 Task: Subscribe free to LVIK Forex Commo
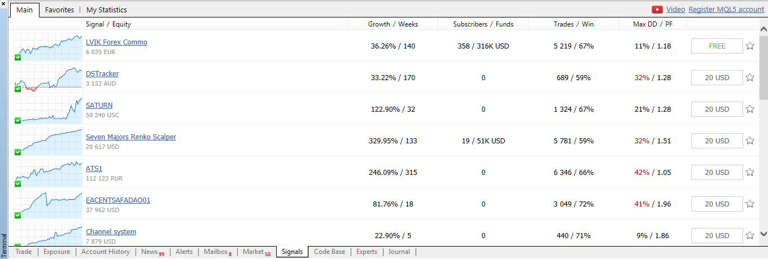pos(717,46)
